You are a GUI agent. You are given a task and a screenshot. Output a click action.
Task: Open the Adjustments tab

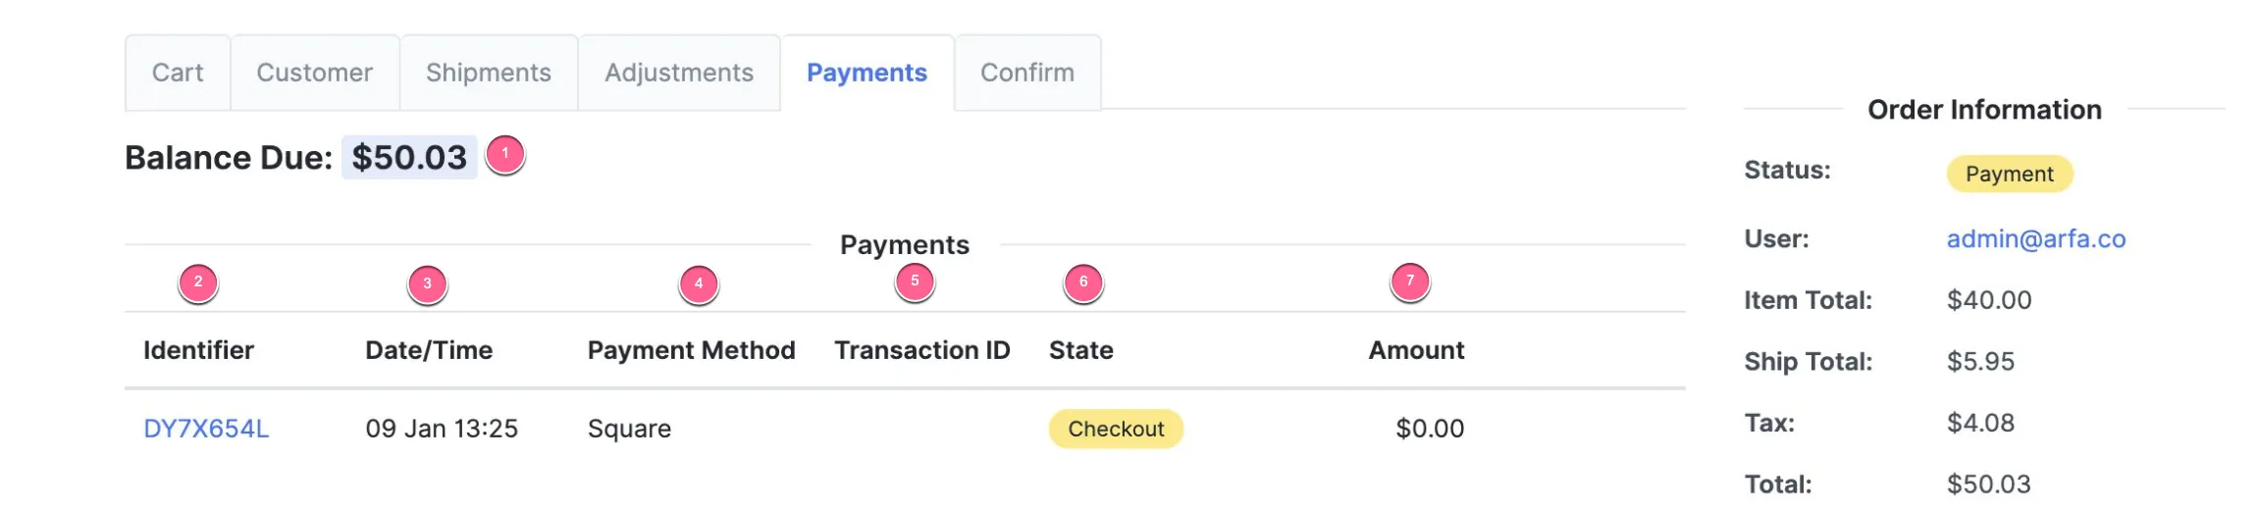pyautogui.click(x=679, y=73)
